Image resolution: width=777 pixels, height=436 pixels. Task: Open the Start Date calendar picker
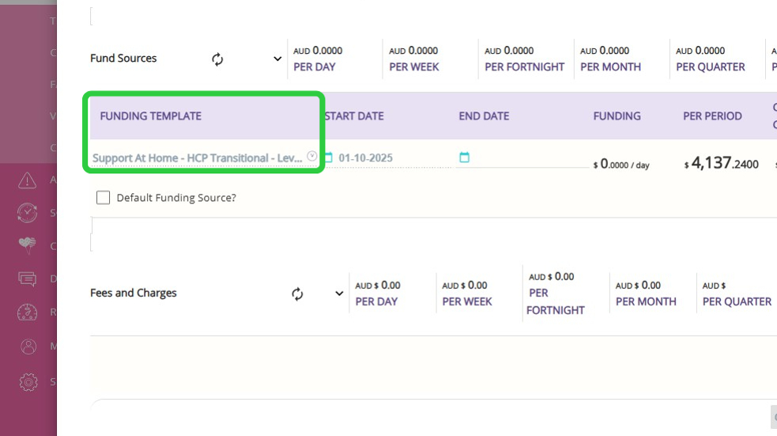pyautogui.click(x=329, y=157)
